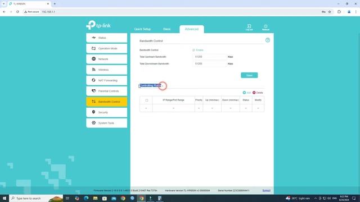This screenshot has height=202, width=360.
Task: Close the TL-WR850N browser tab
Action: [48, 4]
